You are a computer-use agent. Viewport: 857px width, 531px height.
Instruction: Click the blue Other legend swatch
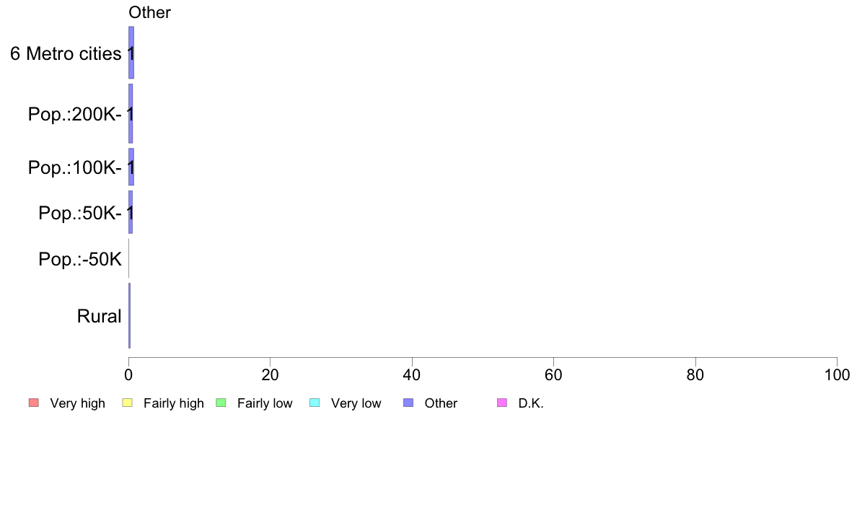tap(408, 403)
